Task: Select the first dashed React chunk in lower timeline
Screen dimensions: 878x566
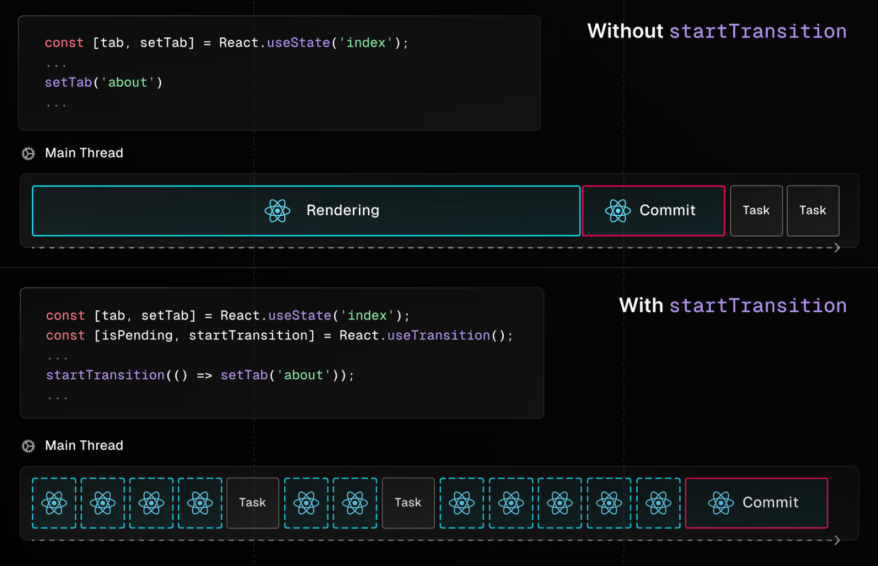Action: 54,503
